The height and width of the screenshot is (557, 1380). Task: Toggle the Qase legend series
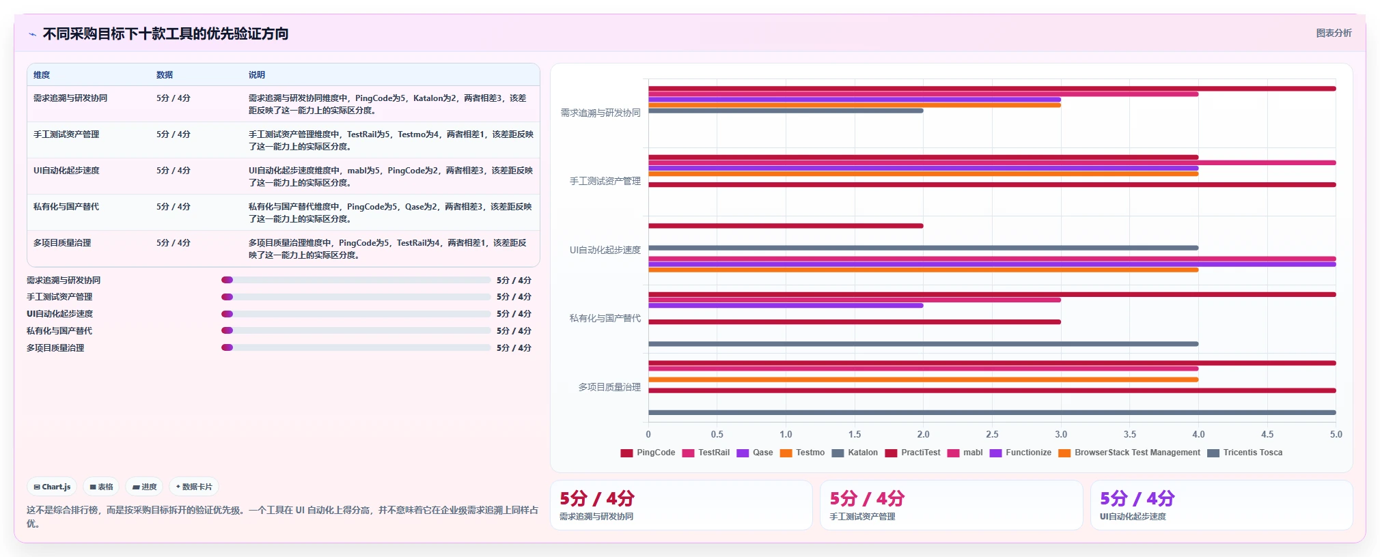[x=755, y=453]
